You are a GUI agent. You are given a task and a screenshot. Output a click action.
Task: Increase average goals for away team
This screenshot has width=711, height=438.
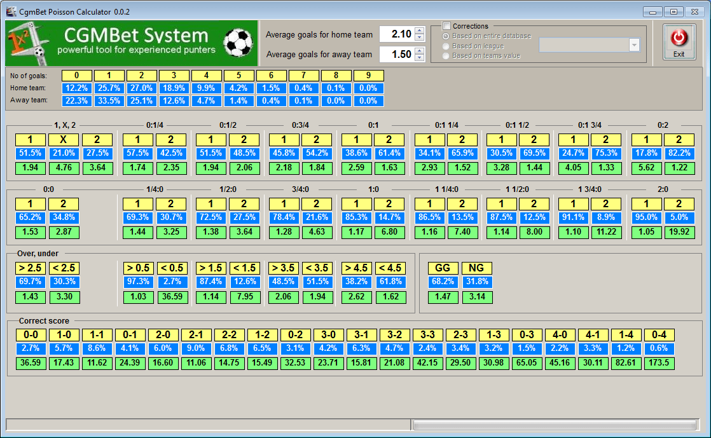[420, 51]
